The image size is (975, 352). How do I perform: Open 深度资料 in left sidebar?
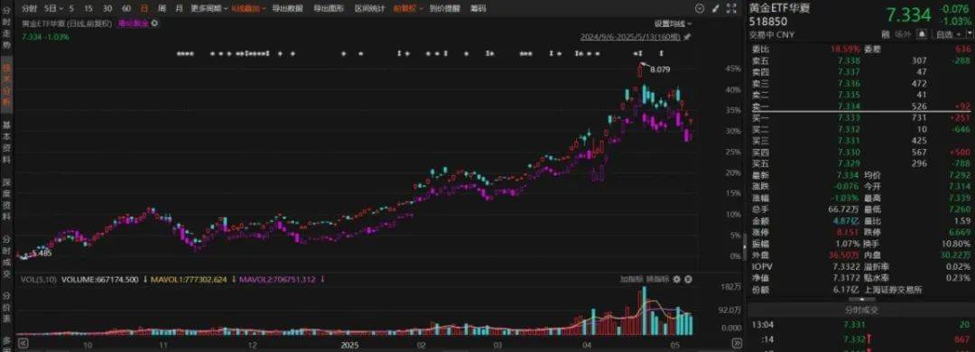tap(6, 200)
